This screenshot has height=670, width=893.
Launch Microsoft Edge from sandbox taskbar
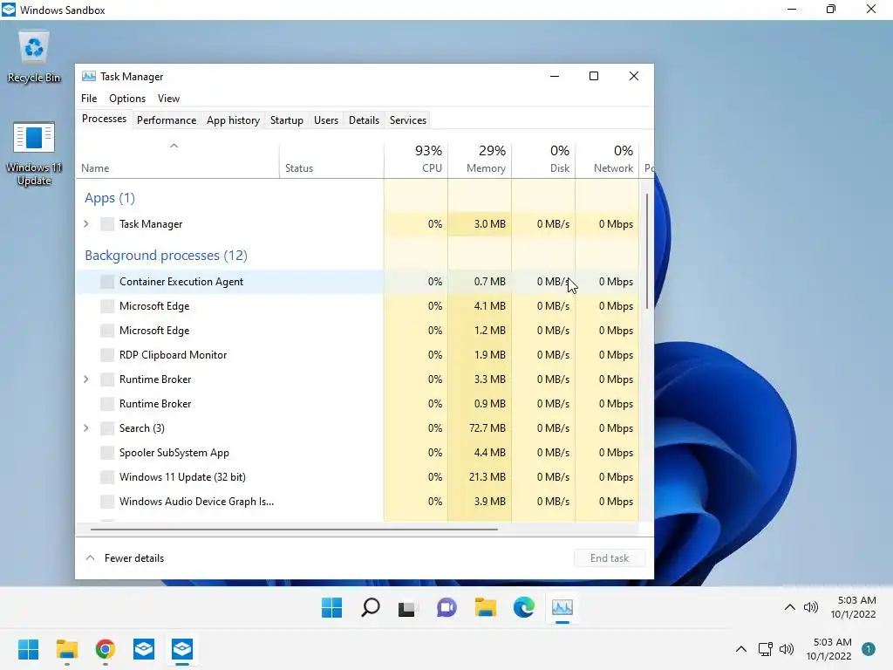coord(524,608)
